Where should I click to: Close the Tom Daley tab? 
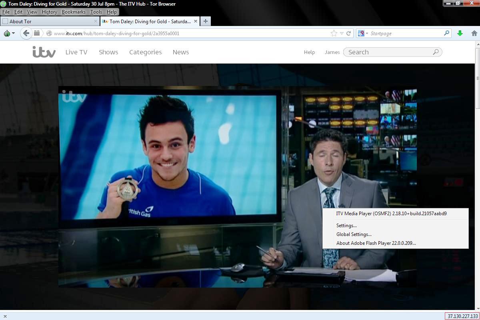(196, 21)
